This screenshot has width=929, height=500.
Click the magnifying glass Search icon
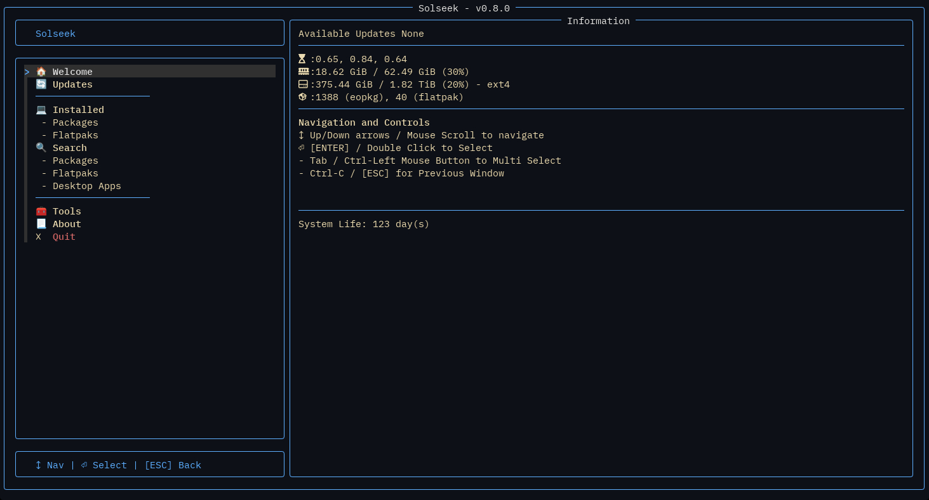coord(41,148)
